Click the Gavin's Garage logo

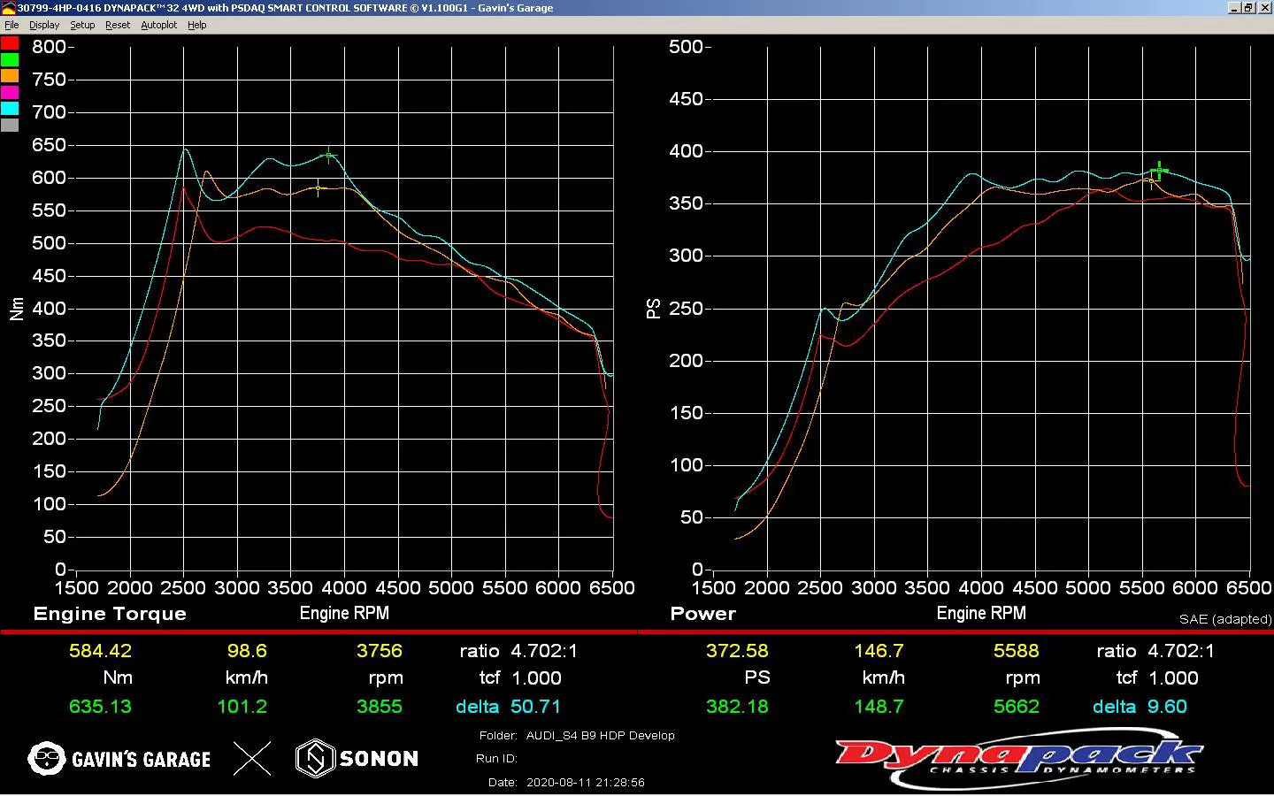[119, 759]
